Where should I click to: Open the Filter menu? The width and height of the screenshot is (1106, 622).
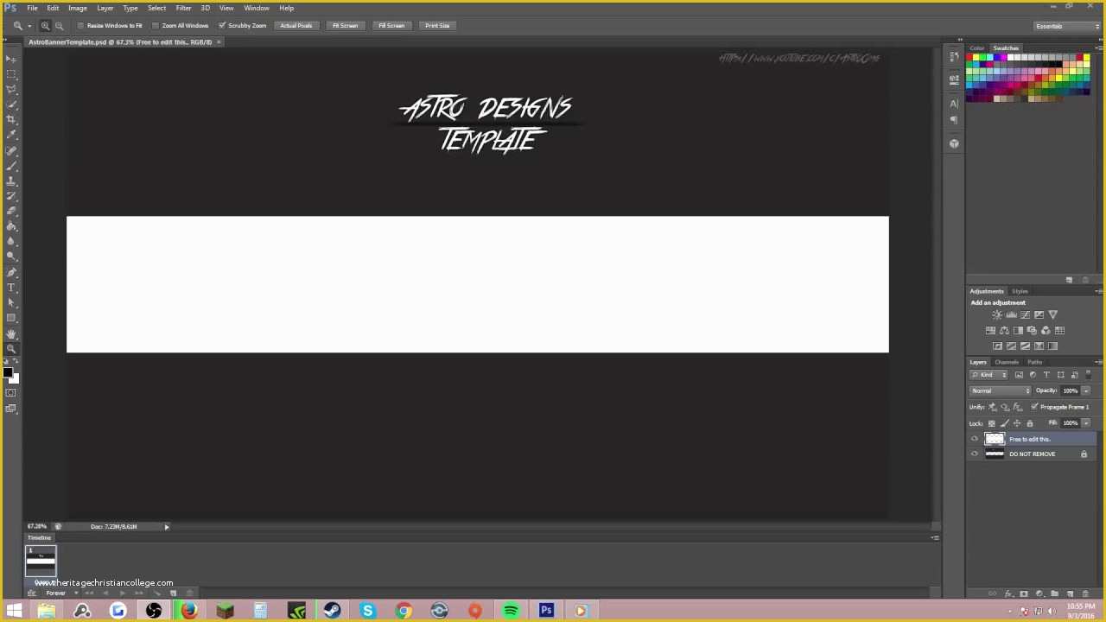pyautogui.click(x=183, y=8)
